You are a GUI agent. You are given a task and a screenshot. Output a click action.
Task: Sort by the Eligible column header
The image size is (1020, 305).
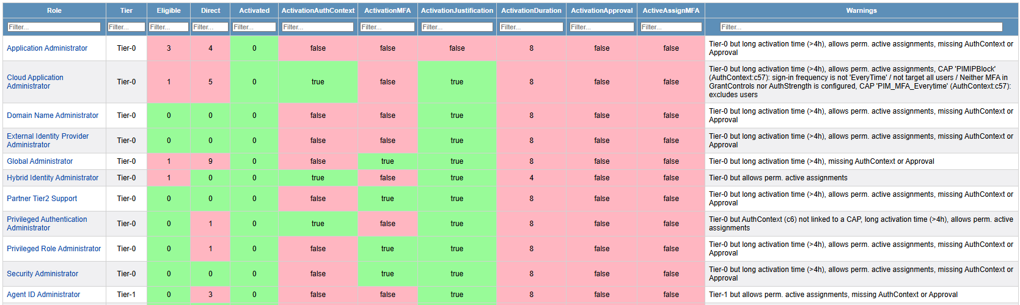point(169,10)
